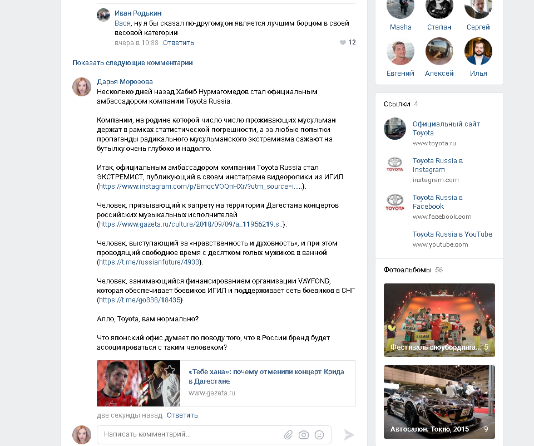Screen dimensions: 534x446
Task: Expand Показать следующие комментарии
Action: tap(132, 63)
